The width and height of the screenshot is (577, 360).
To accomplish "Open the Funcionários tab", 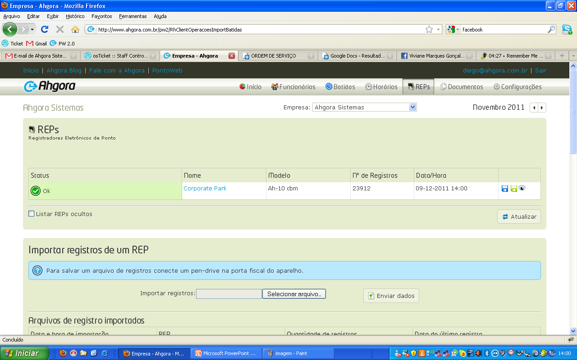I will (x=293, y=87).
